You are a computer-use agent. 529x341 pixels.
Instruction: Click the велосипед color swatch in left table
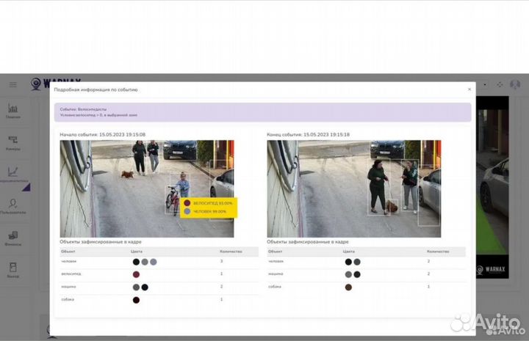(x=136, y=274)
